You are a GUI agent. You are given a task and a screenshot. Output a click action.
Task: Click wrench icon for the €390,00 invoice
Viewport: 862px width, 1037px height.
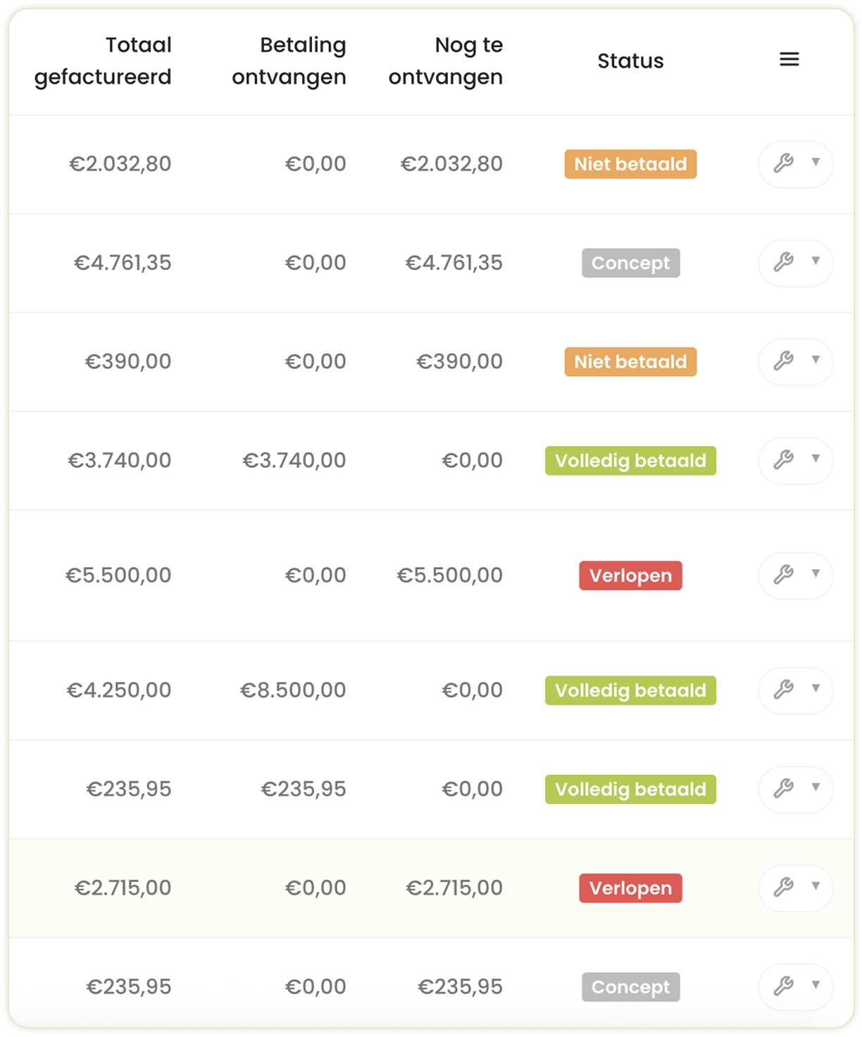click(x=784, y=361)
